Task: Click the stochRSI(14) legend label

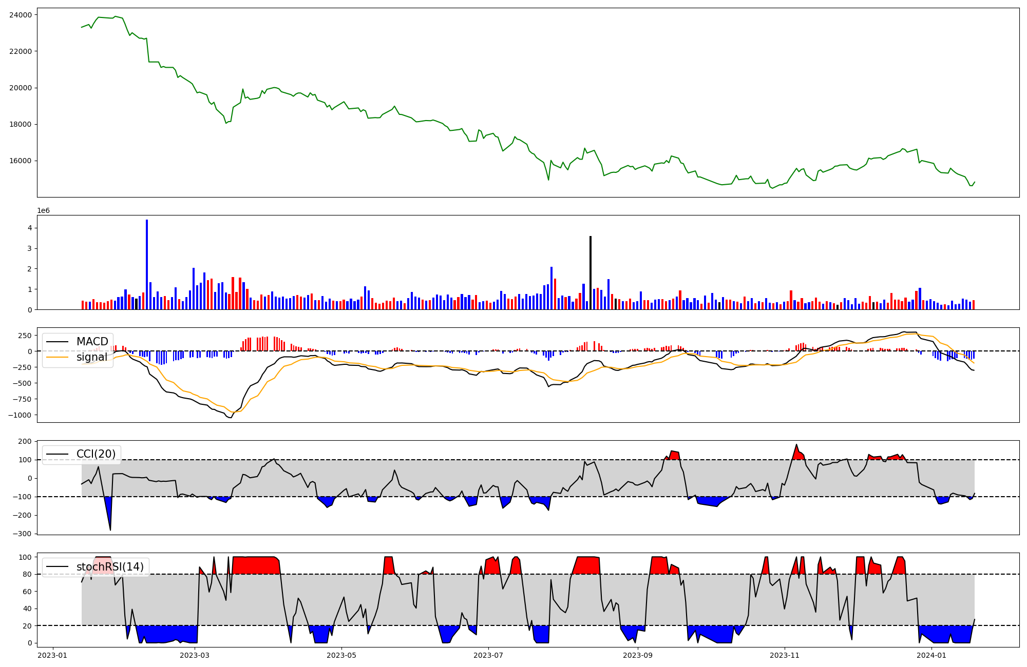Action: (109, 567)
